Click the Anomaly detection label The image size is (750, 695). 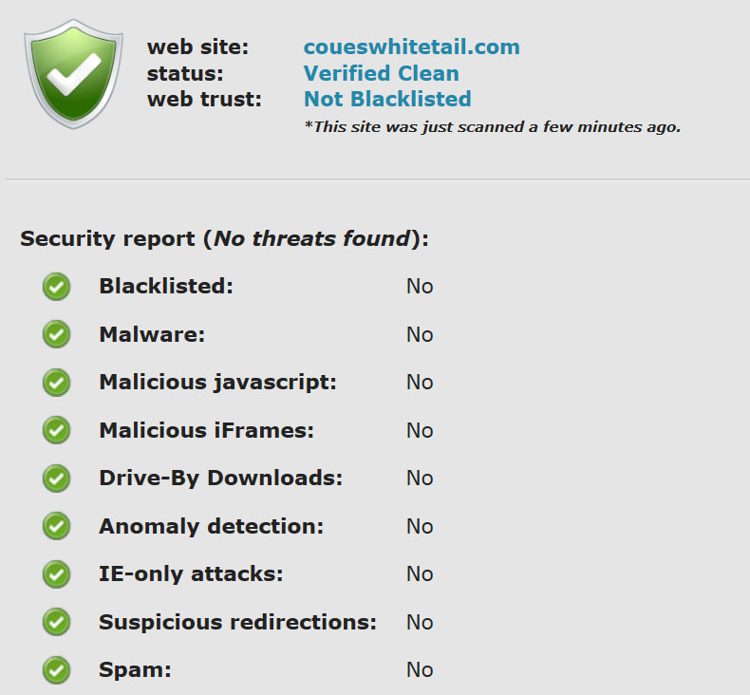[x=212, y=526]
